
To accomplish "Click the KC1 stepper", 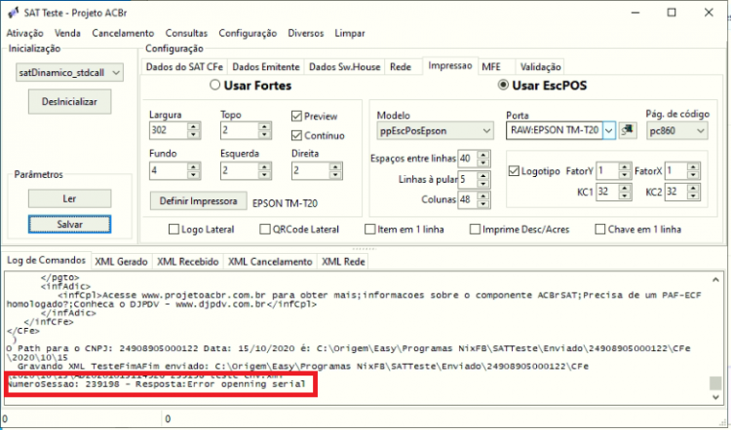I will click(625, 192).
